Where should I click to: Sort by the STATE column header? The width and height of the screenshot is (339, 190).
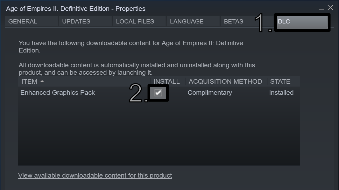point(280,82)
